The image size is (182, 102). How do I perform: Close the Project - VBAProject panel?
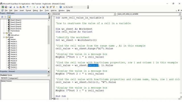[x=49, y=14]
